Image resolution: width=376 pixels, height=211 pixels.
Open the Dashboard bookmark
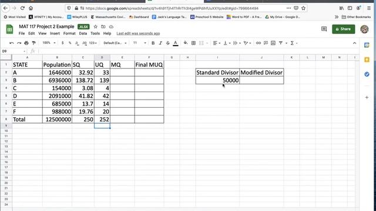point(139,17)
